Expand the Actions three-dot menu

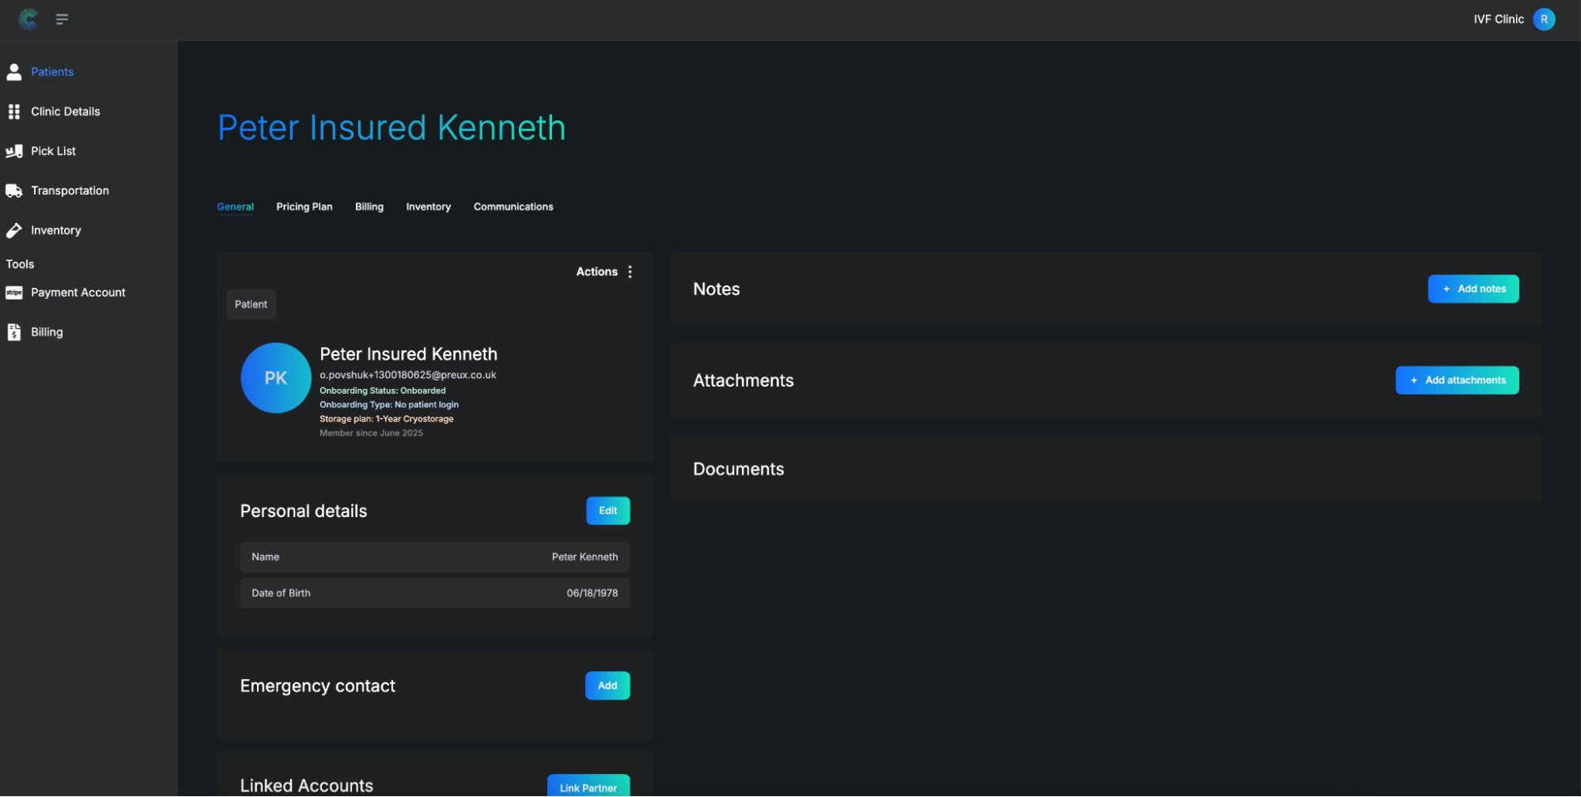tap(630, 272)
